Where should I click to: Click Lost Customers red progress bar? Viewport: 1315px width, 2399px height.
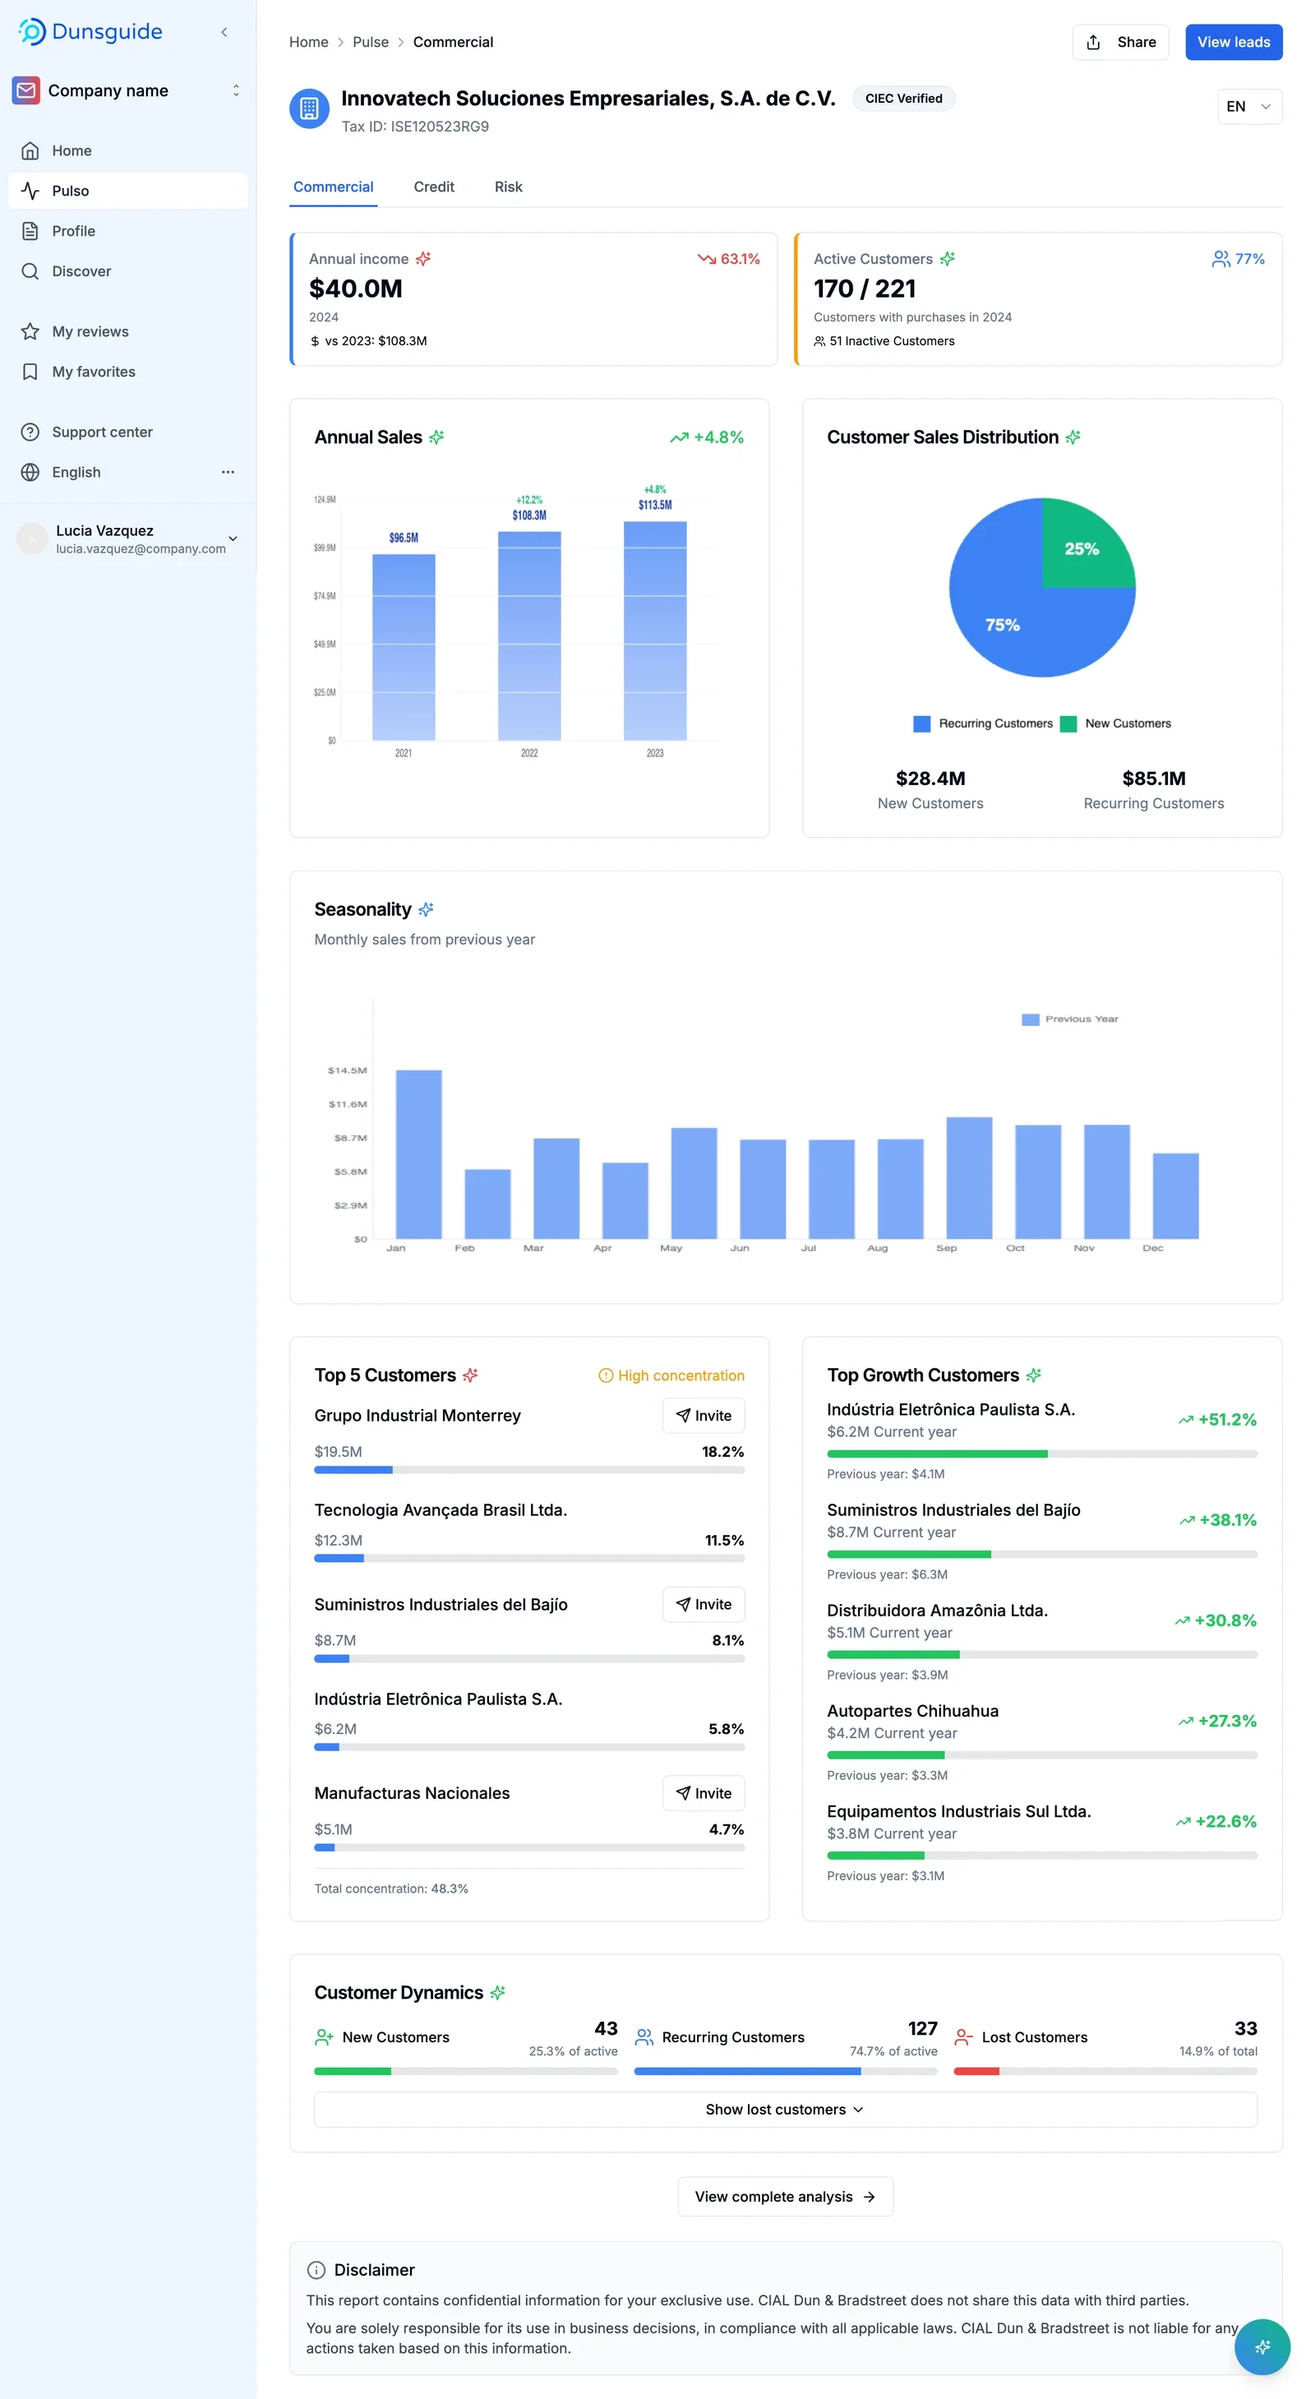[x=1105, y=2071]
